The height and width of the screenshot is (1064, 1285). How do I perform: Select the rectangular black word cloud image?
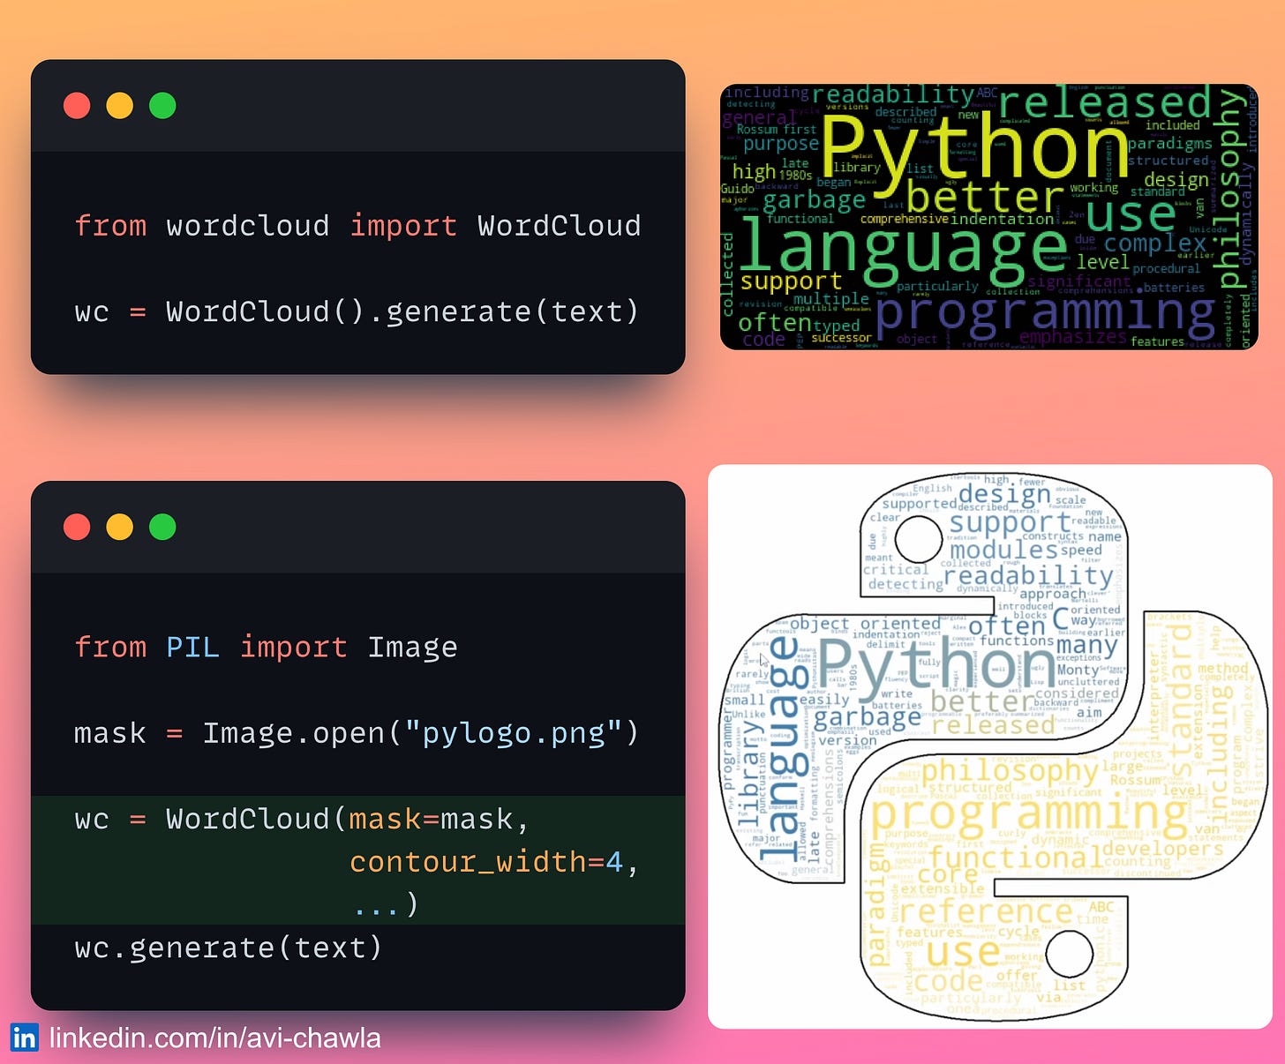tap(989, 217)
